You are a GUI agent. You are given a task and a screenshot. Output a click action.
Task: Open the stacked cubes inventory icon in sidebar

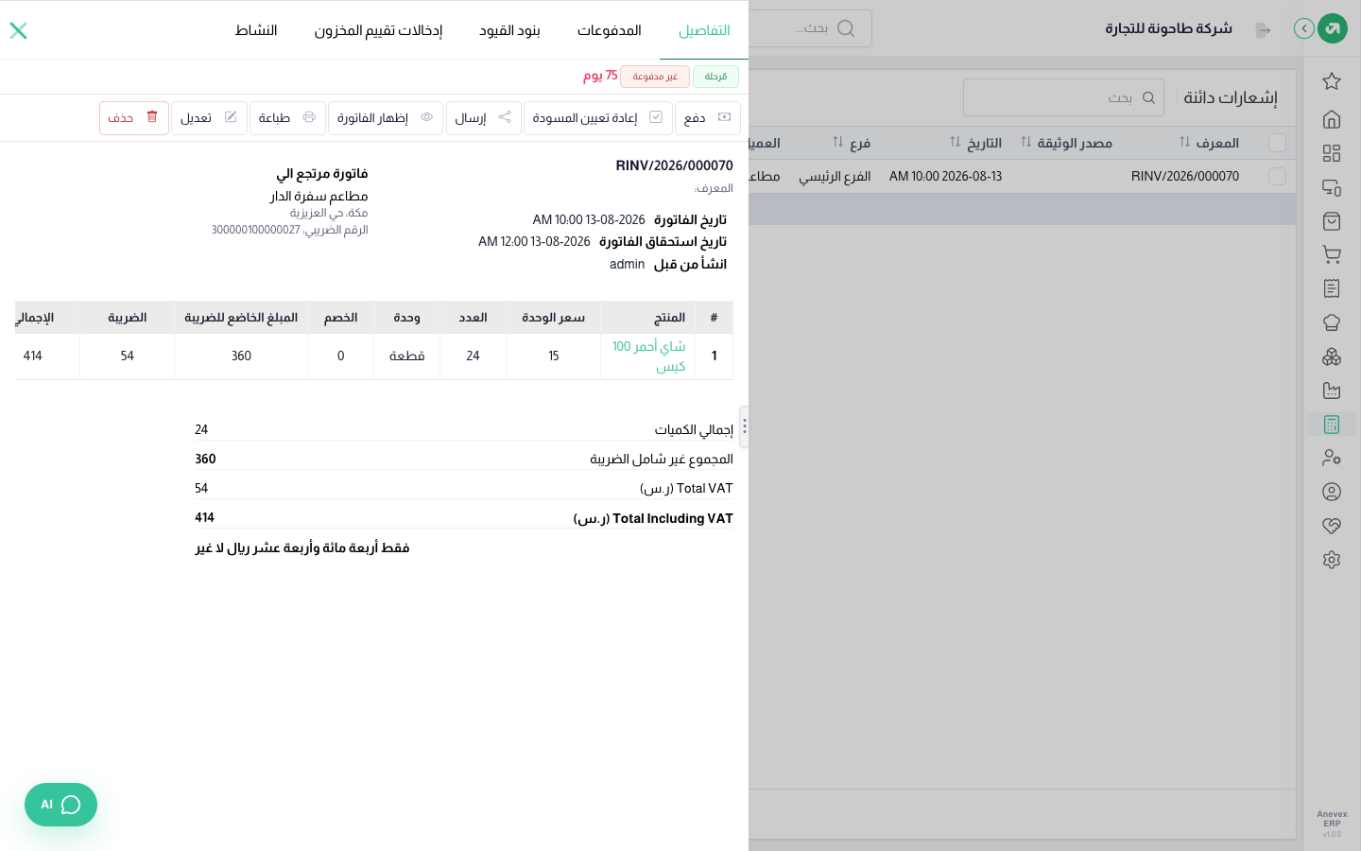(x=1332, y=356)
